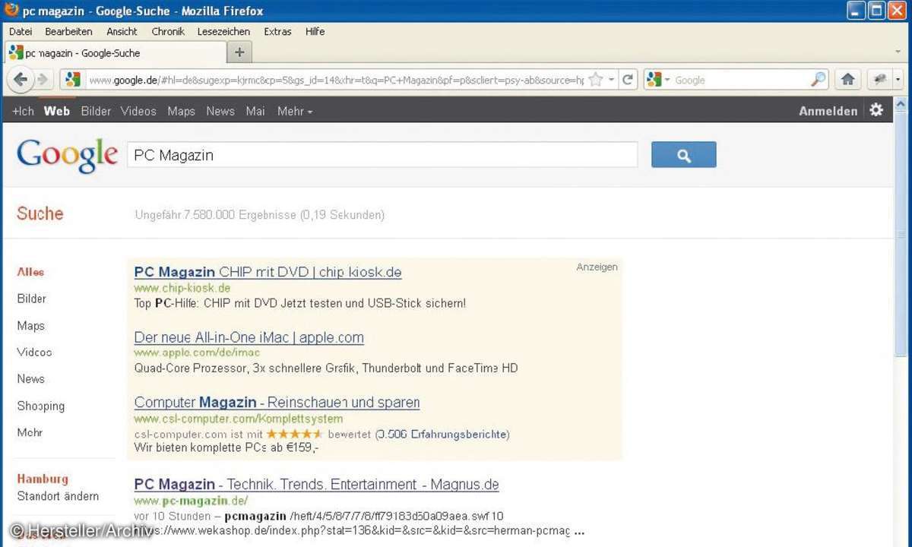Click the Firefox logo in the title bar

point(12,11)
